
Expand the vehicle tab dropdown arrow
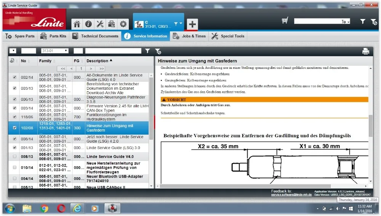click(181, 24)
